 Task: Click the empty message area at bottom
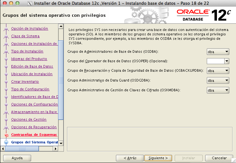150,139
